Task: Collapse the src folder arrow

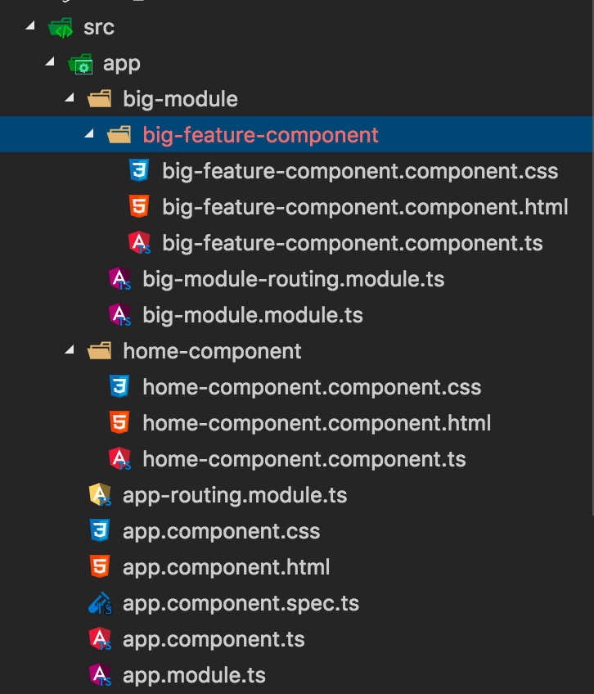Action: tap(31, 27)
